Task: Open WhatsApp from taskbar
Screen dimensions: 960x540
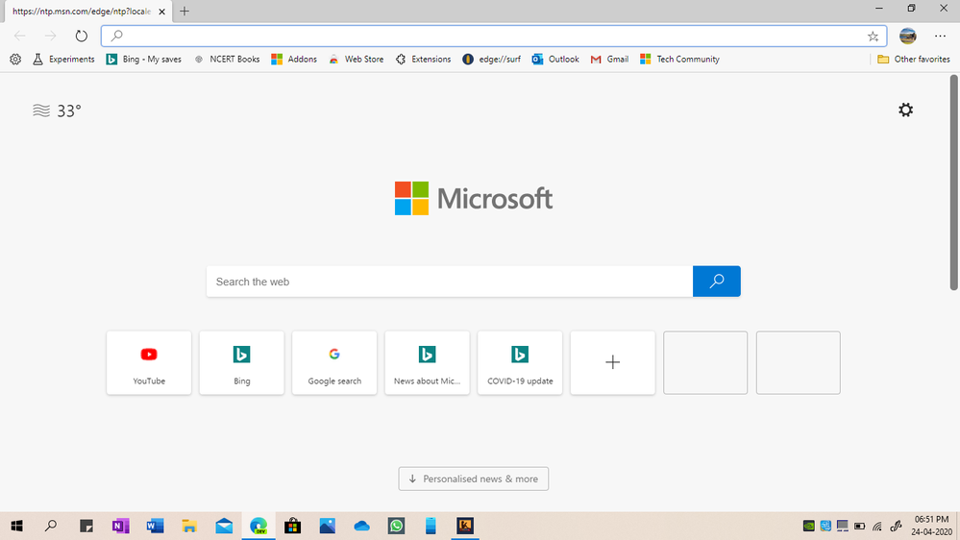Action: tap(396, 526)
